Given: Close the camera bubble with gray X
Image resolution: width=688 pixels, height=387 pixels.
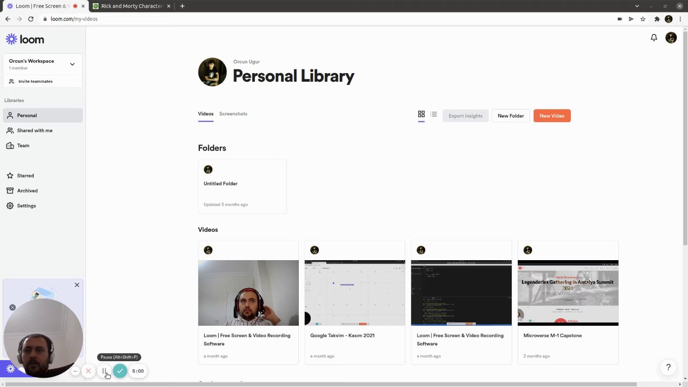Looking at the screenshot, I should [12, 307].
